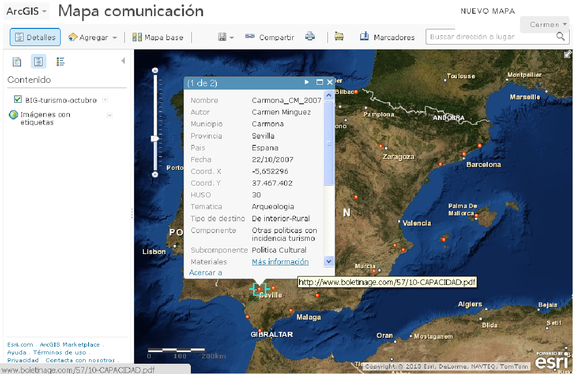Open the ArcGIS main dropdown menu
This screenshot has width=576, height=374.
26,11
